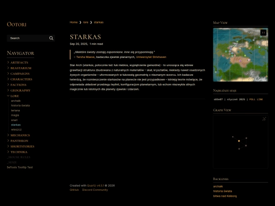The height and width of the screenshot is (206, 275).
Task: Expand the Pantheon folder chevron
Action: coord(8,141)
